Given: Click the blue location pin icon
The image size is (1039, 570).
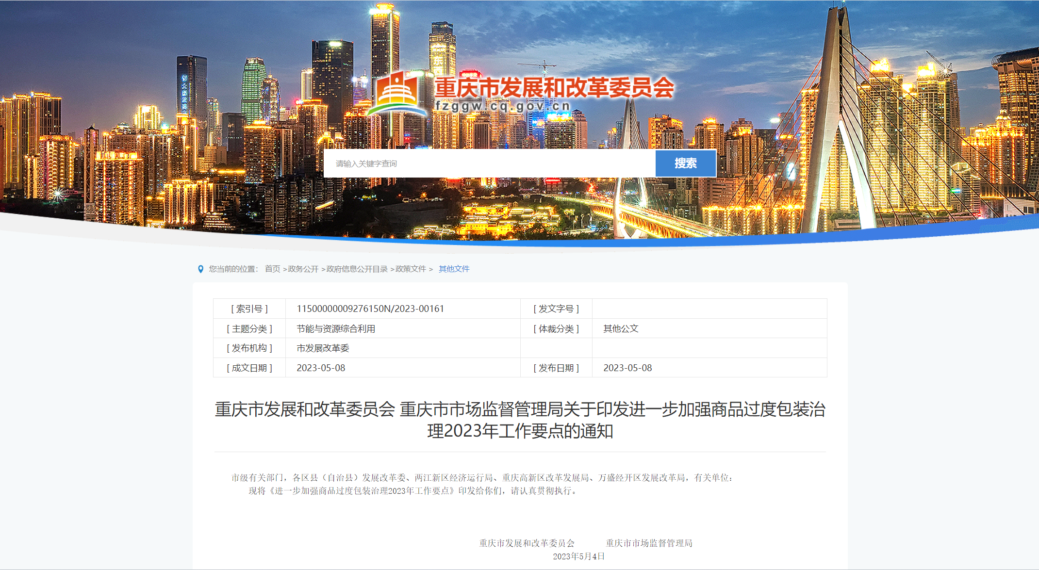Looking at the screenshot, I should pos(200,269).
